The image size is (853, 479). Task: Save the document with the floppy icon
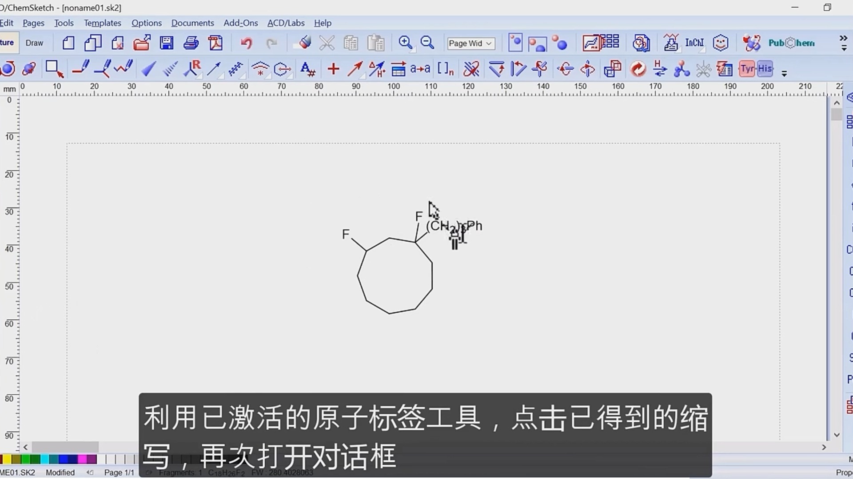[x=167, y=43]
